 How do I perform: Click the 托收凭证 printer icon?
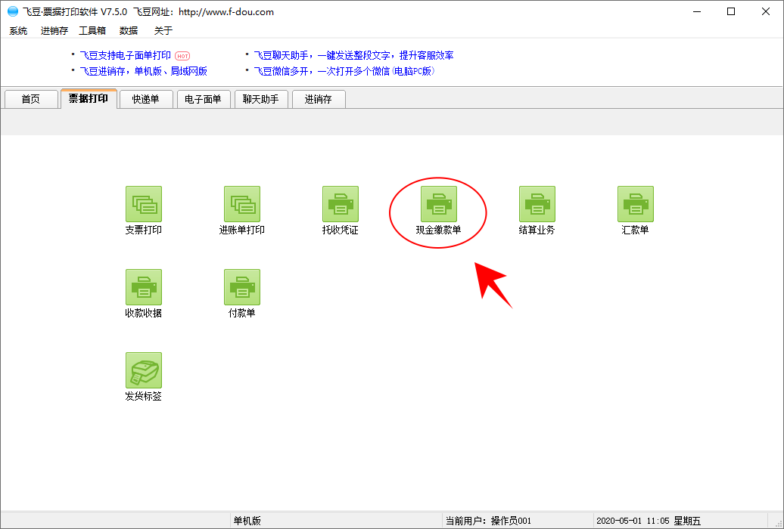coord(340,205)
